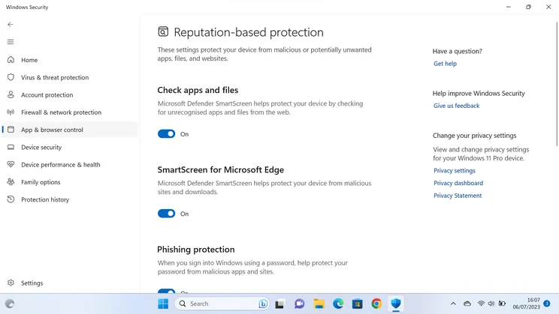Click the Wi-Fi network tray icon
Viewport: 559px width, 314px height.
(481, 304)
